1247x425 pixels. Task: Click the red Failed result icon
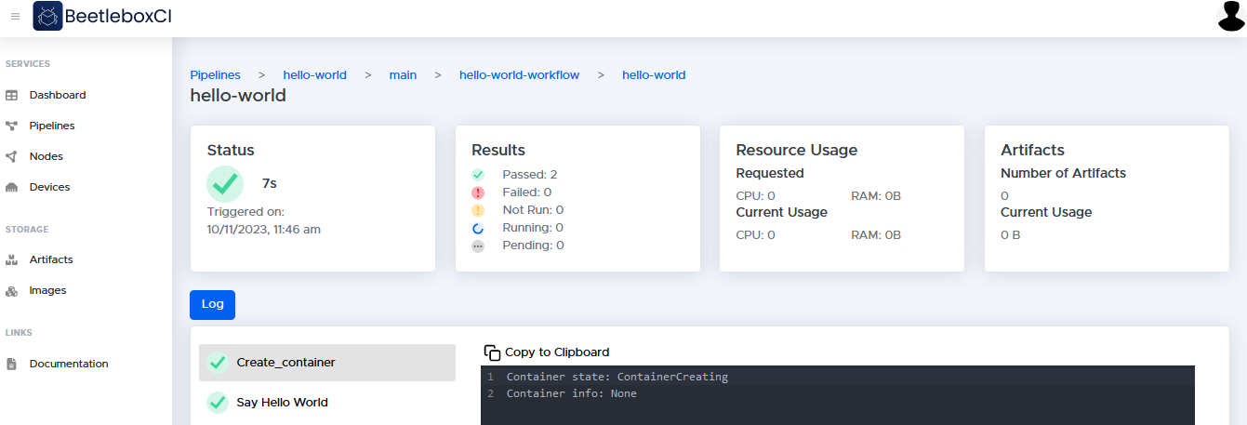[x=478, y=193]
